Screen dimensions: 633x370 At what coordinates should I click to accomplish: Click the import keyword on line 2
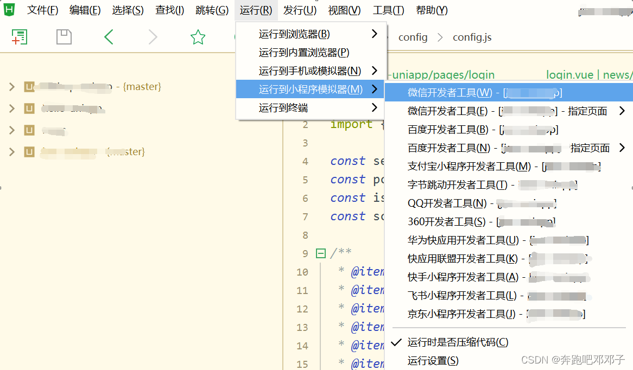[351, 124]
